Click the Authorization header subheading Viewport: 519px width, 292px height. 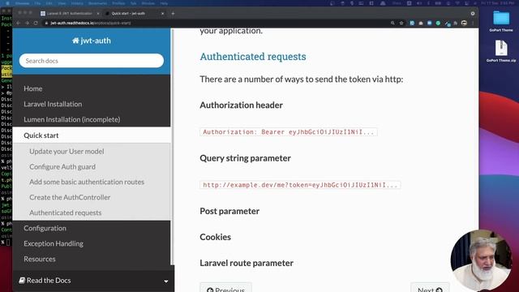tap(242, 105)
